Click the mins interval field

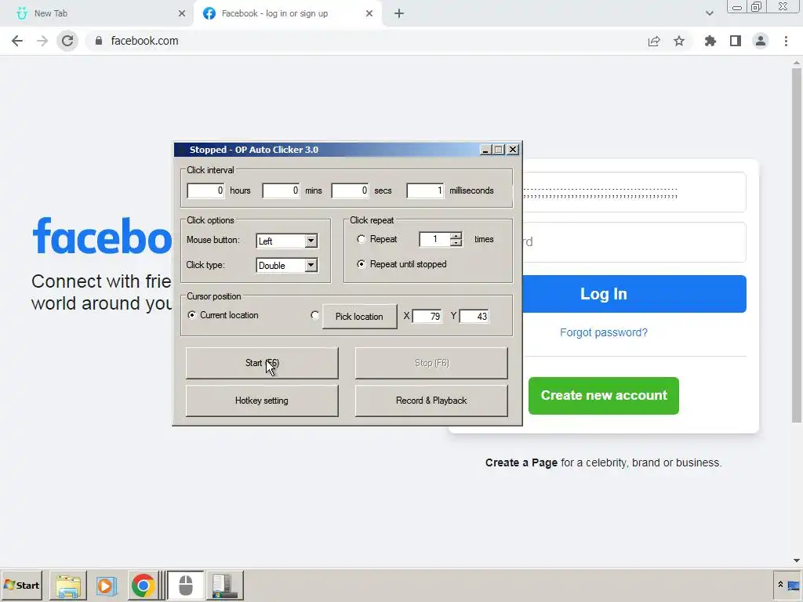[281, 190]
